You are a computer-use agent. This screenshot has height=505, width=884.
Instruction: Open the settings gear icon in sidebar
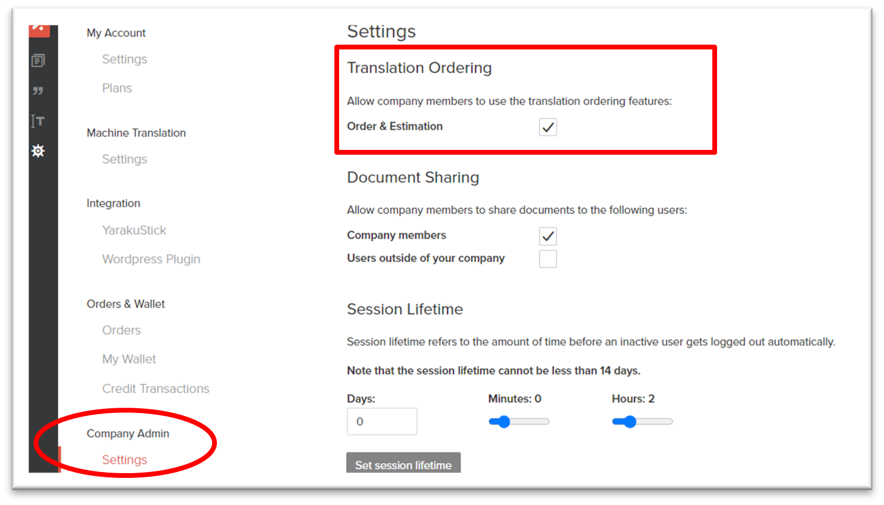point(38,151)
